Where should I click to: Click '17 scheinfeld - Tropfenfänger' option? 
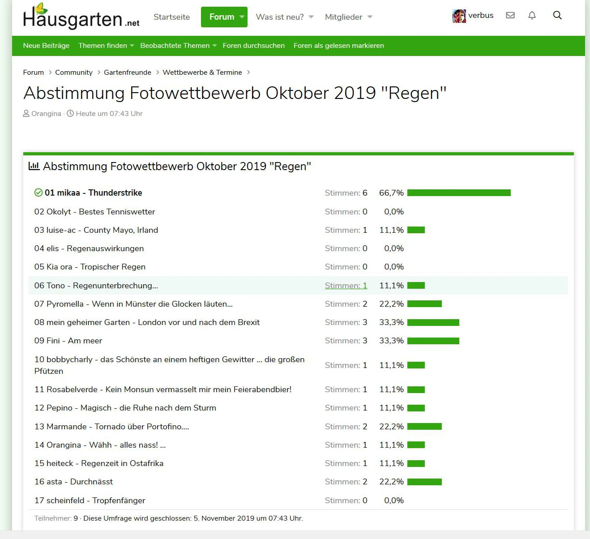pos(90,500)
